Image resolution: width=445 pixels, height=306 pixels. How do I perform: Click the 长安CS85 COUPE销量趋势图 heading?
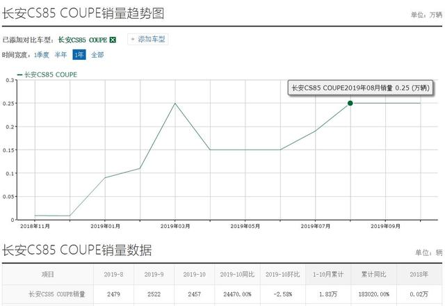click(83, 13)
